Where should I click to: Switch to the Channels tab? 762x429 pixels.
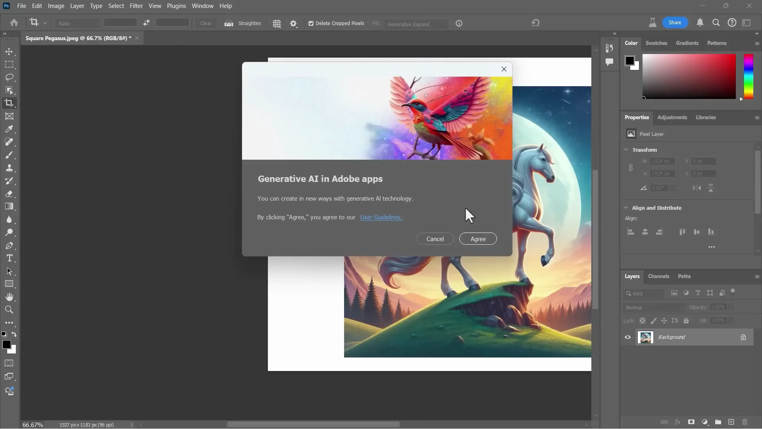(658, 276)
